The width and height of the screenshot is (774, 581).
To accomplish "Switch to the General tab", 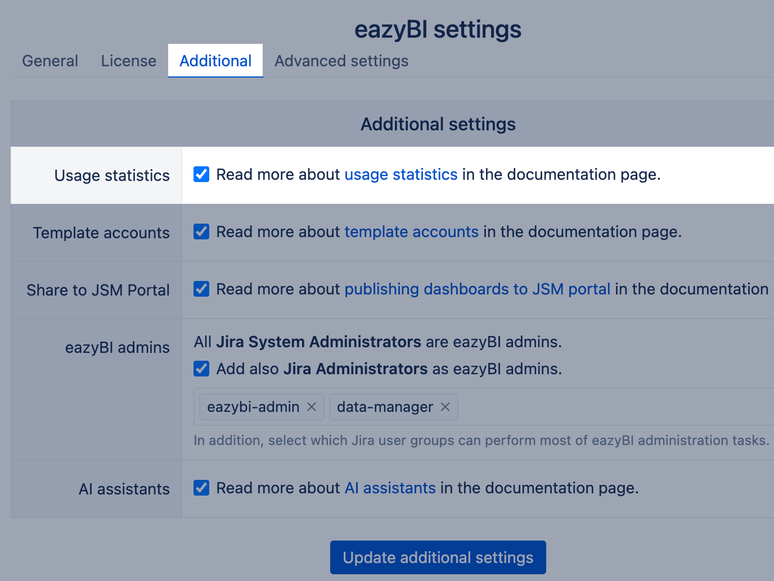I will [x=50, y=61].
